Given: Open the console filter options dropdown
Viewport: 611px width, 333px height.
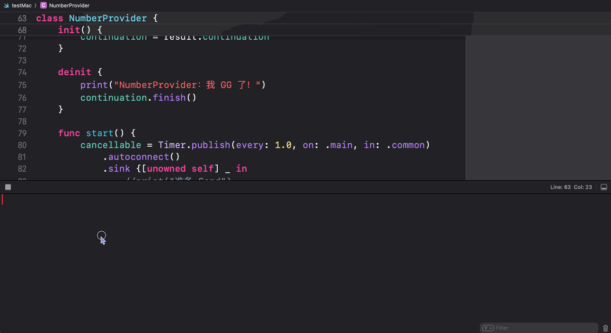Looking at the screenshot, I should (x=488, y=328).
